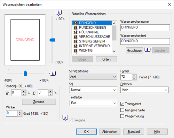Click the info icon above the vertical slider
Viewport: 174px width, 138px height.
point(59,13)
